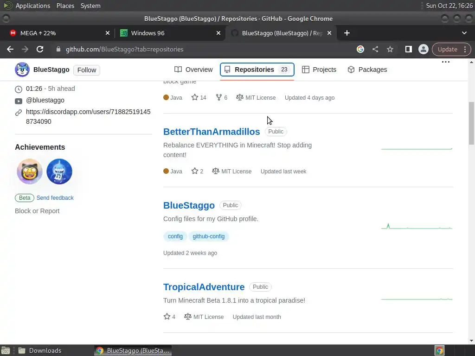Click the Chrome tray icon in panel
This screenshot has height=356, width=475.
pyautogui.click(x=439, y=350)
